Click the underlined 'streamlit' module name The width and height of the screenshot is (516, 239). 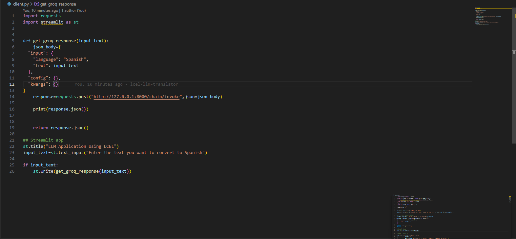pyautogui.click(x=52, y=22)
